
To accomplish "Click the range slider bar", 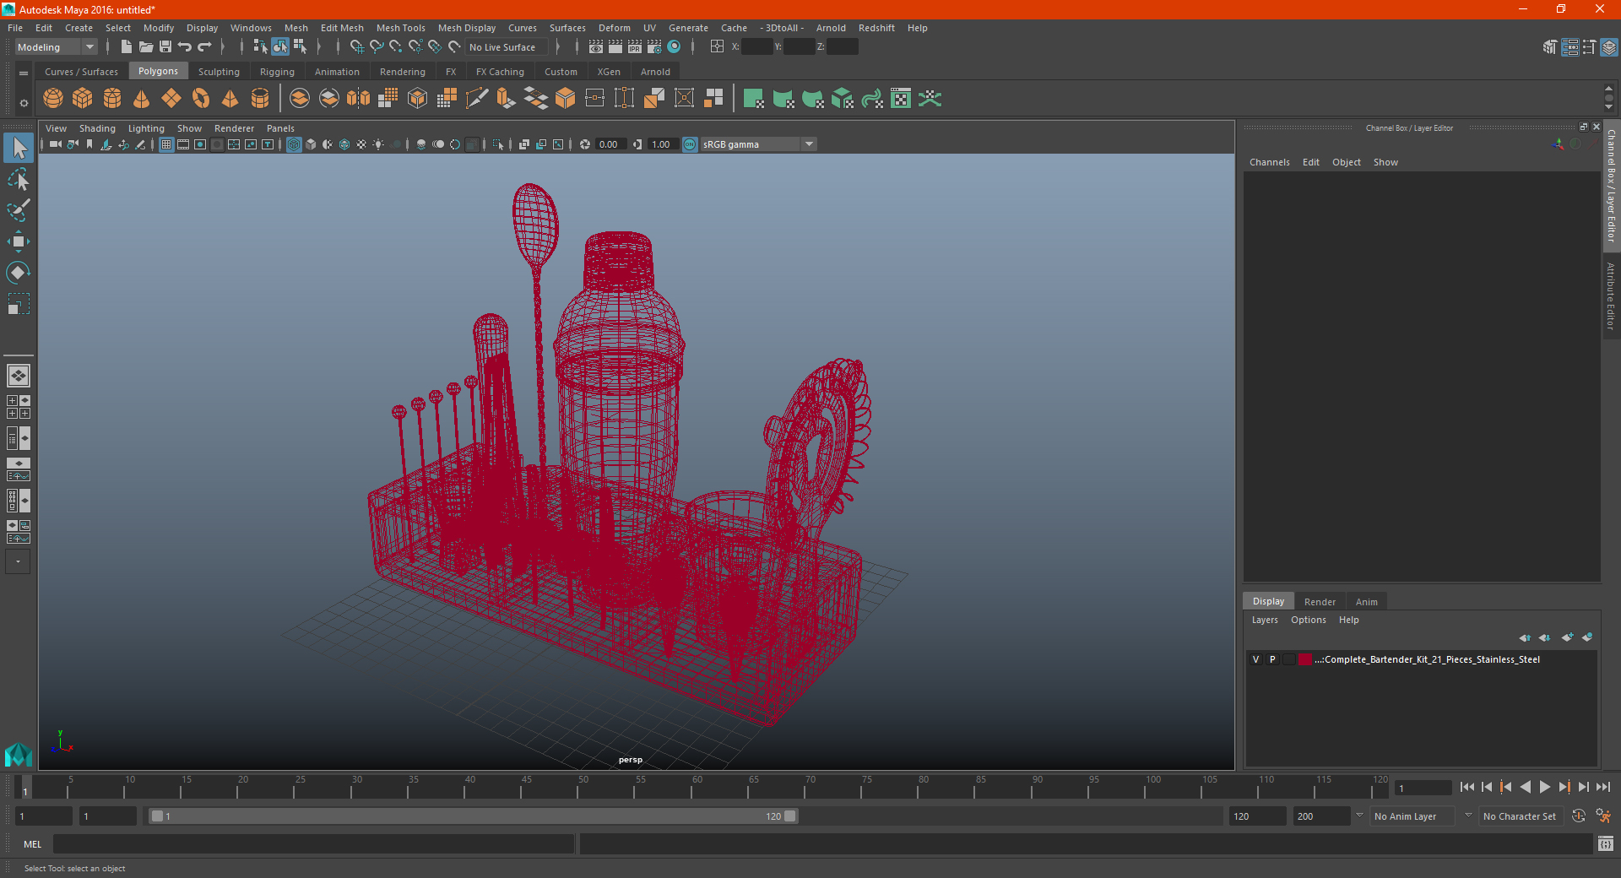I will (x=473, y=816).
